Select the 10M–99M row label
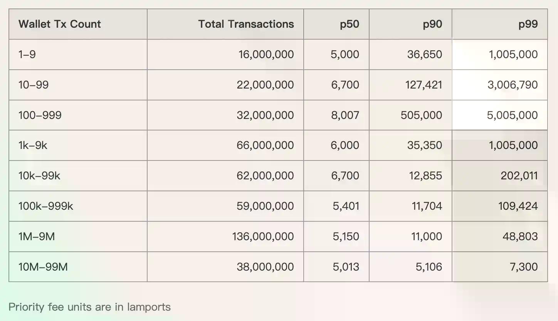 (43, 267)
